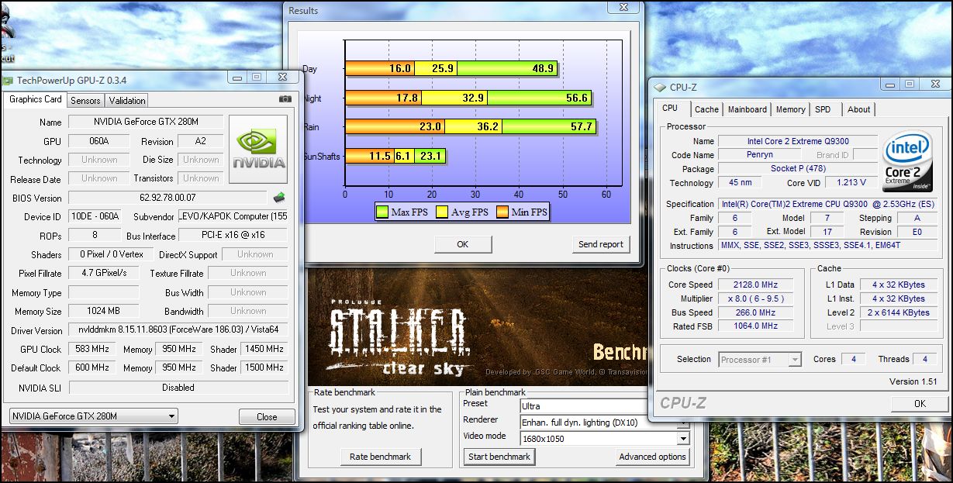This screenshot has height=483, width=953.
Task: Open the Sensors tab in GPU-Z
Action: pos(85,100)
